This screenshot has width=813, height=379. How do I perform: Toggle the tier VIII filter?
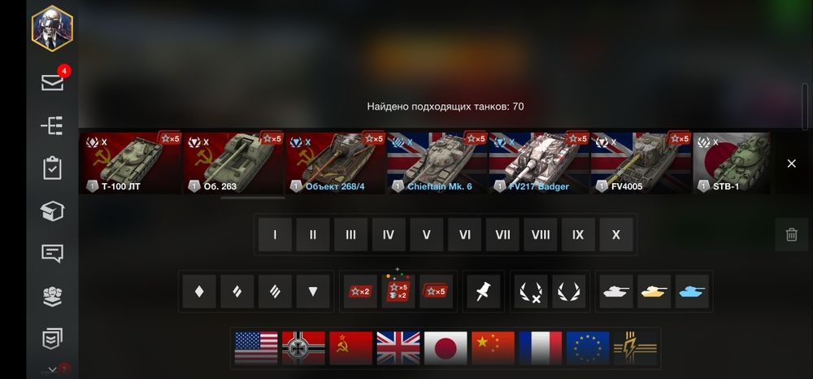click(541, 235)
